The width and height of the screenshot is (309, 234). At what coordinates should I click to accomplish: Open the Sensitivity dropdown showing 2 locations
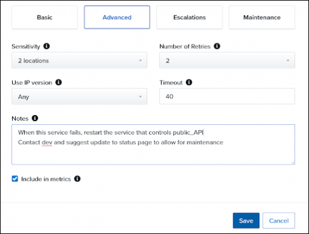coord(79,61)
